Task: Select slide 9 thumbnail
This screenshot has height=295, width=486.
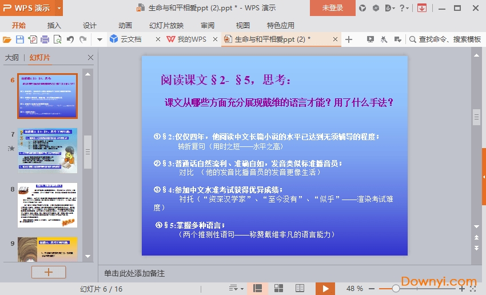Action: (47, 249)
